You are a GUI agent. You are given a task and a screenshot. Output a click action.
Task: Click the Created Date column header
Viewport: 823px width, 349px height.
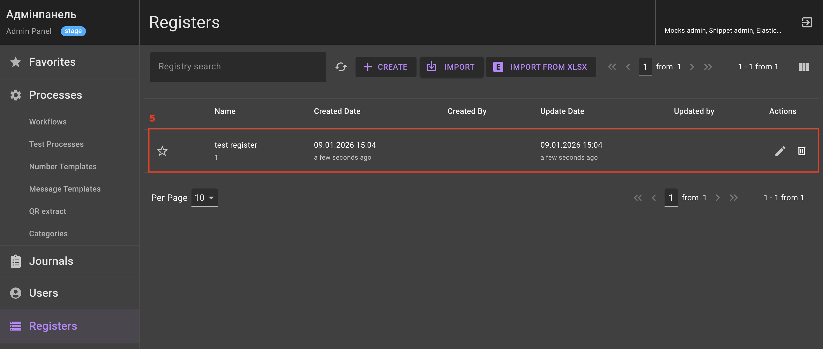337,111
